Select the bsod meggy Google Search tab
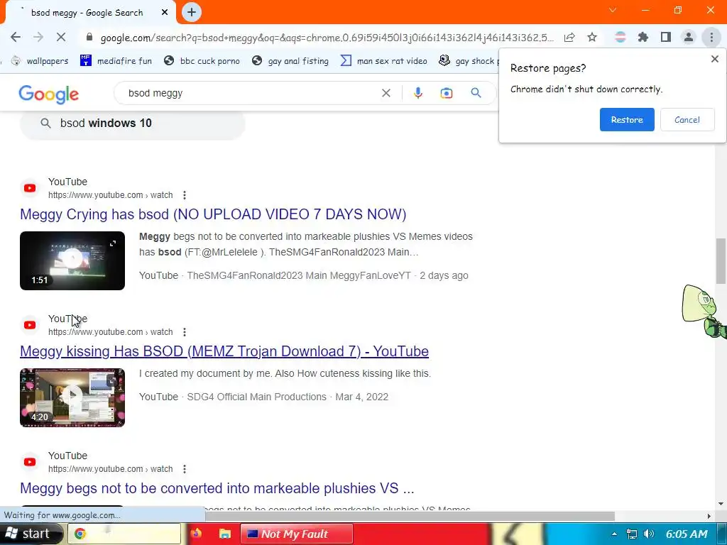The width and height of the screenshot is (727, 545). 87,13
